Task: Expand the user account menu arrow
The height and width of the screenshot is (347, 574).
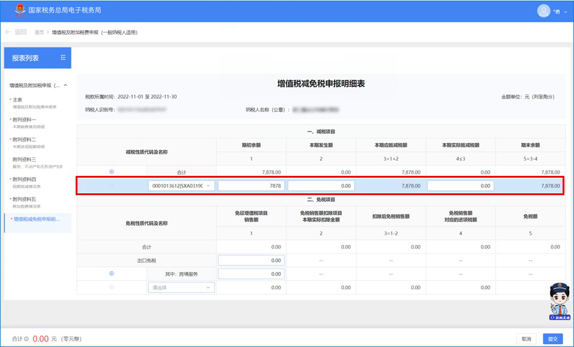Action: pyautogui.click(x=565, y=11)
